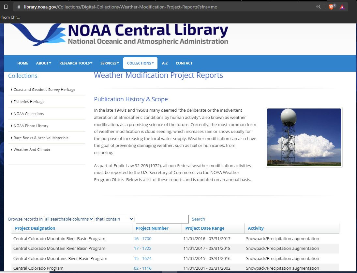Viewport: 357px width, 273px height.
Task: Click the browse records search field
Action: (162, 219)
